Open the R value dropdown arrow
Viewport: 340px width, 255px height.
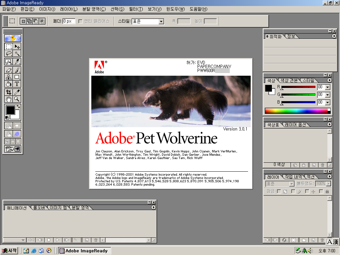click(x=328, y=87)
